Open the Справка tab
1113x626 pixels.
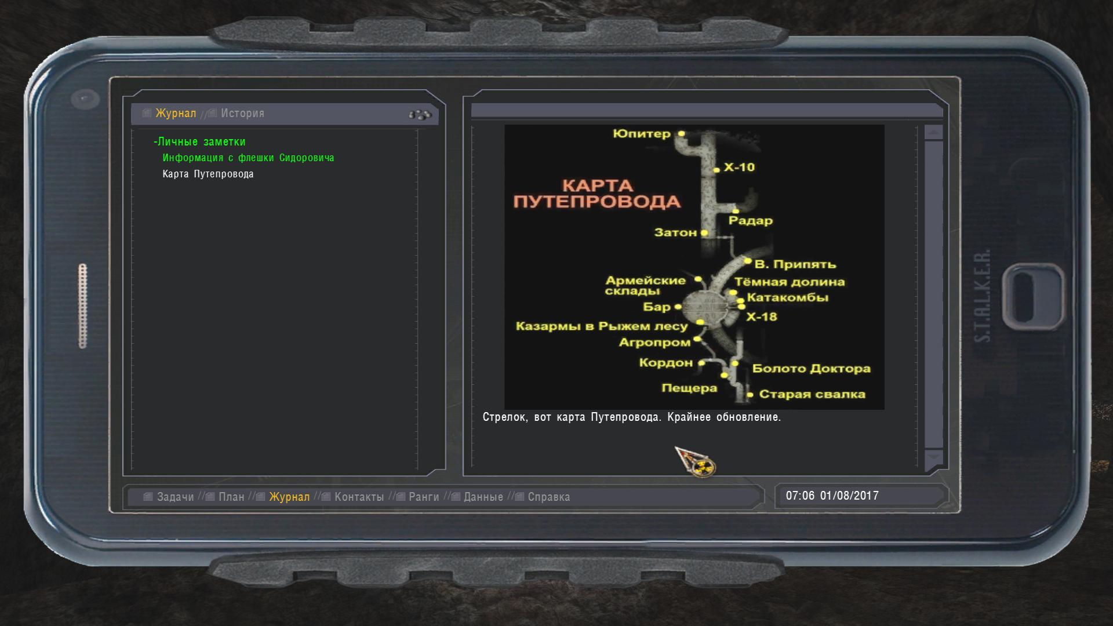click(x=548, y=497)
